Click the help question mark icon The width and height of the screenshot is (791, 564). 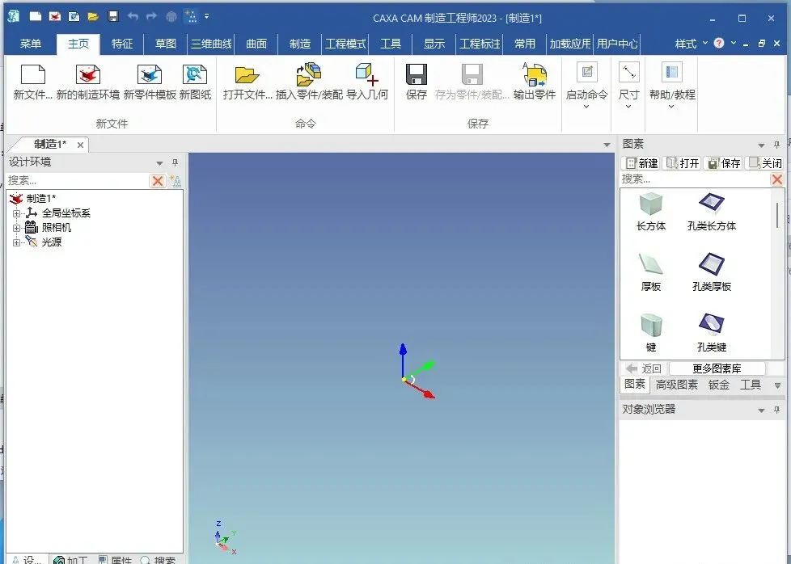[719, 44]
